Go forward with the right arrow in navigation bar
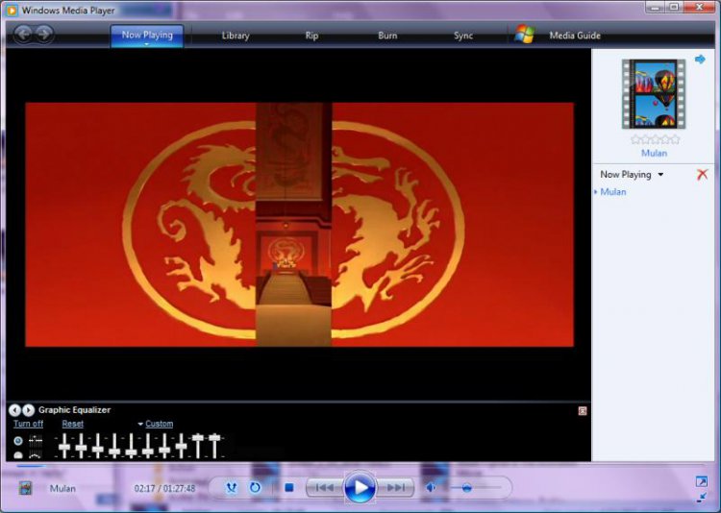The height and width of the screenshot is (513, 721). tap(44, 34)
